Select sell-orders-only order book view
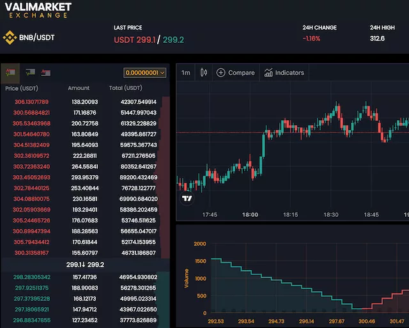The image size is (409, 328). [46, 72]
